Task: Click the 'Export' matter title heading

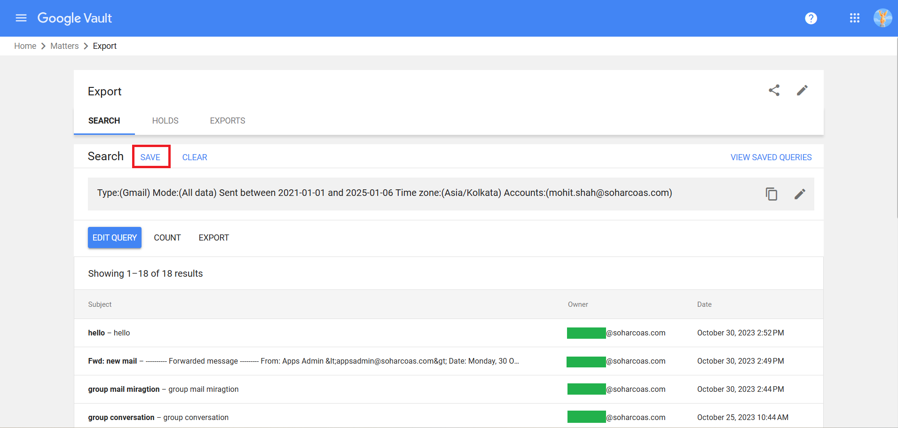Action: (104, 92)
